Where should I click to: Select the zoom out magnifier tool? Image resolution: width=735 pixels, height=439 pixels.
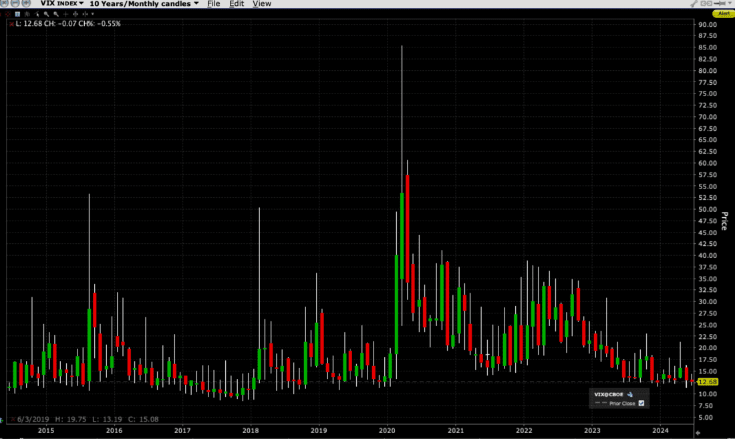55,13
